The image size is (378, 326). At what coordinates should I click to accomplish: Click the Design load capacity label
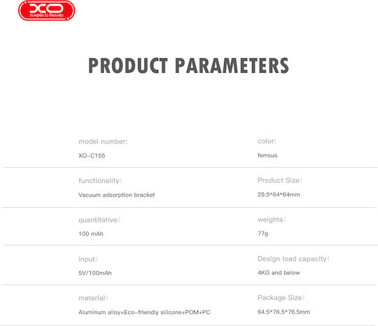[293, 259]
